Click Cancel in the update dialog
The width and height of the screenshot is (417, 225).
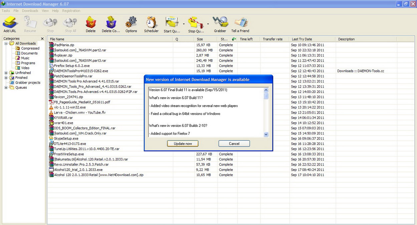click(x=234, y=143)
